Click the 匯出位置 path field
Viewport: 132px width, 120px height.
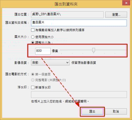(x=67, y=15)
